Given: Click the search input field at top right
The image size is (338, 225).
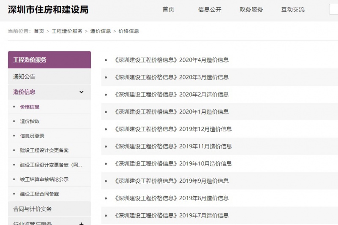Looking at the screenshot, I should 333,9.
